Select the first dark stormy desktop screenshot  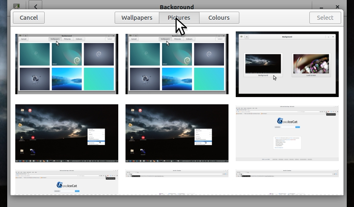[67, 133]
